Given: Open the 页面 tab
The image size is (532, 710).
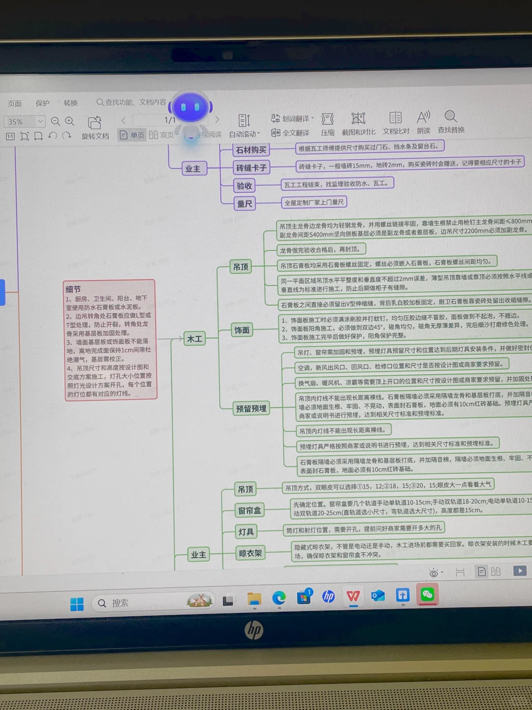Looking at the screenshot, I should (x=15, y=104).
